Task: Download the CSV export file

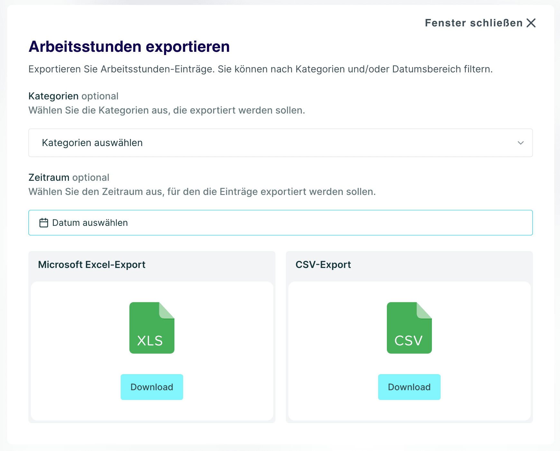Action: pos(409,387)
